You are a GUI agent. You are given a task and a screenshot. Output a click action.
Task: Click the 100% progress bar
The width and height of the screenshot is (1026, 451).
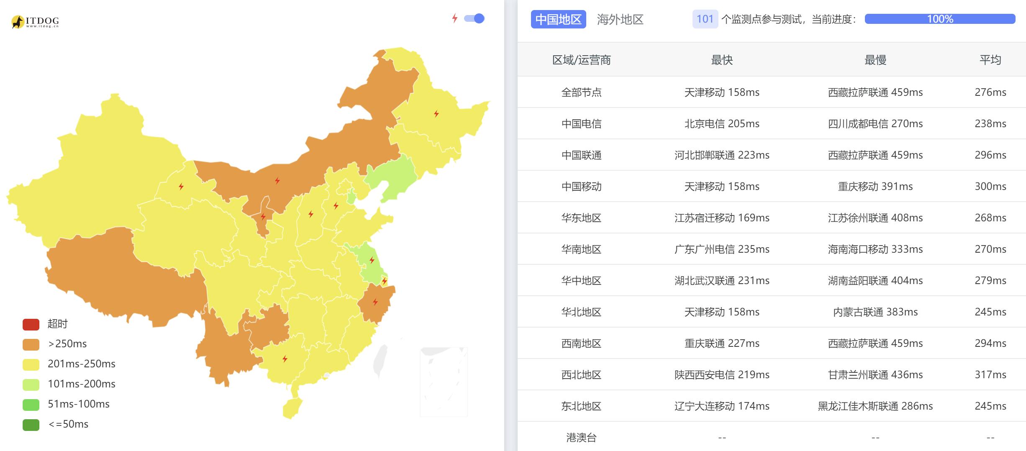940,19
